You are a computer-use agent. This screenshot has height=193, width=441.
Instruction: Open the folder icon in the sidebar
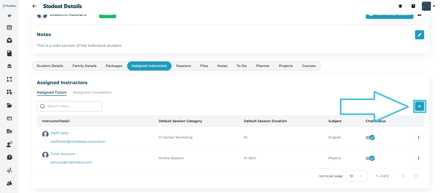(x=9, y=105)
